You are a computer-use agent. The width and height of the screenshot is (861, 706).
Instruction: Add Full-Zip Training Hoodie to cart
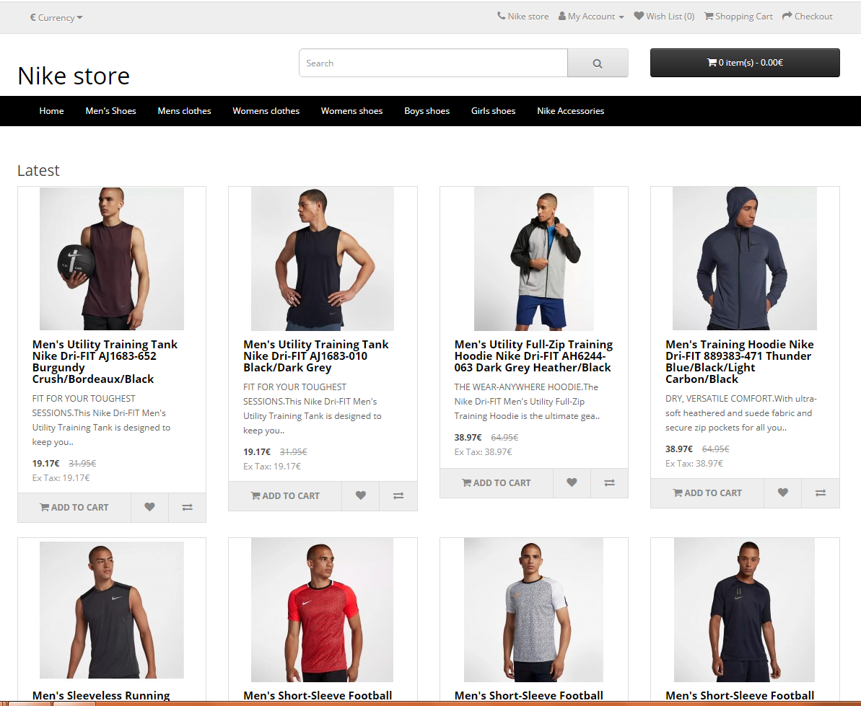coord(497,482)
